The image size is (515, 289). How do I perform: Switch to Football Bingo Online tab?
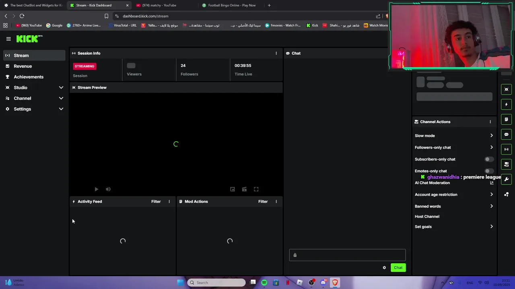(x=231, y=5)
